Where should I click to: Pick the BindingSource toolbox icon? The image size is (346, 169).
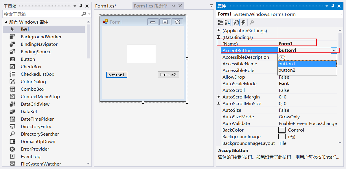click(12, 52)
